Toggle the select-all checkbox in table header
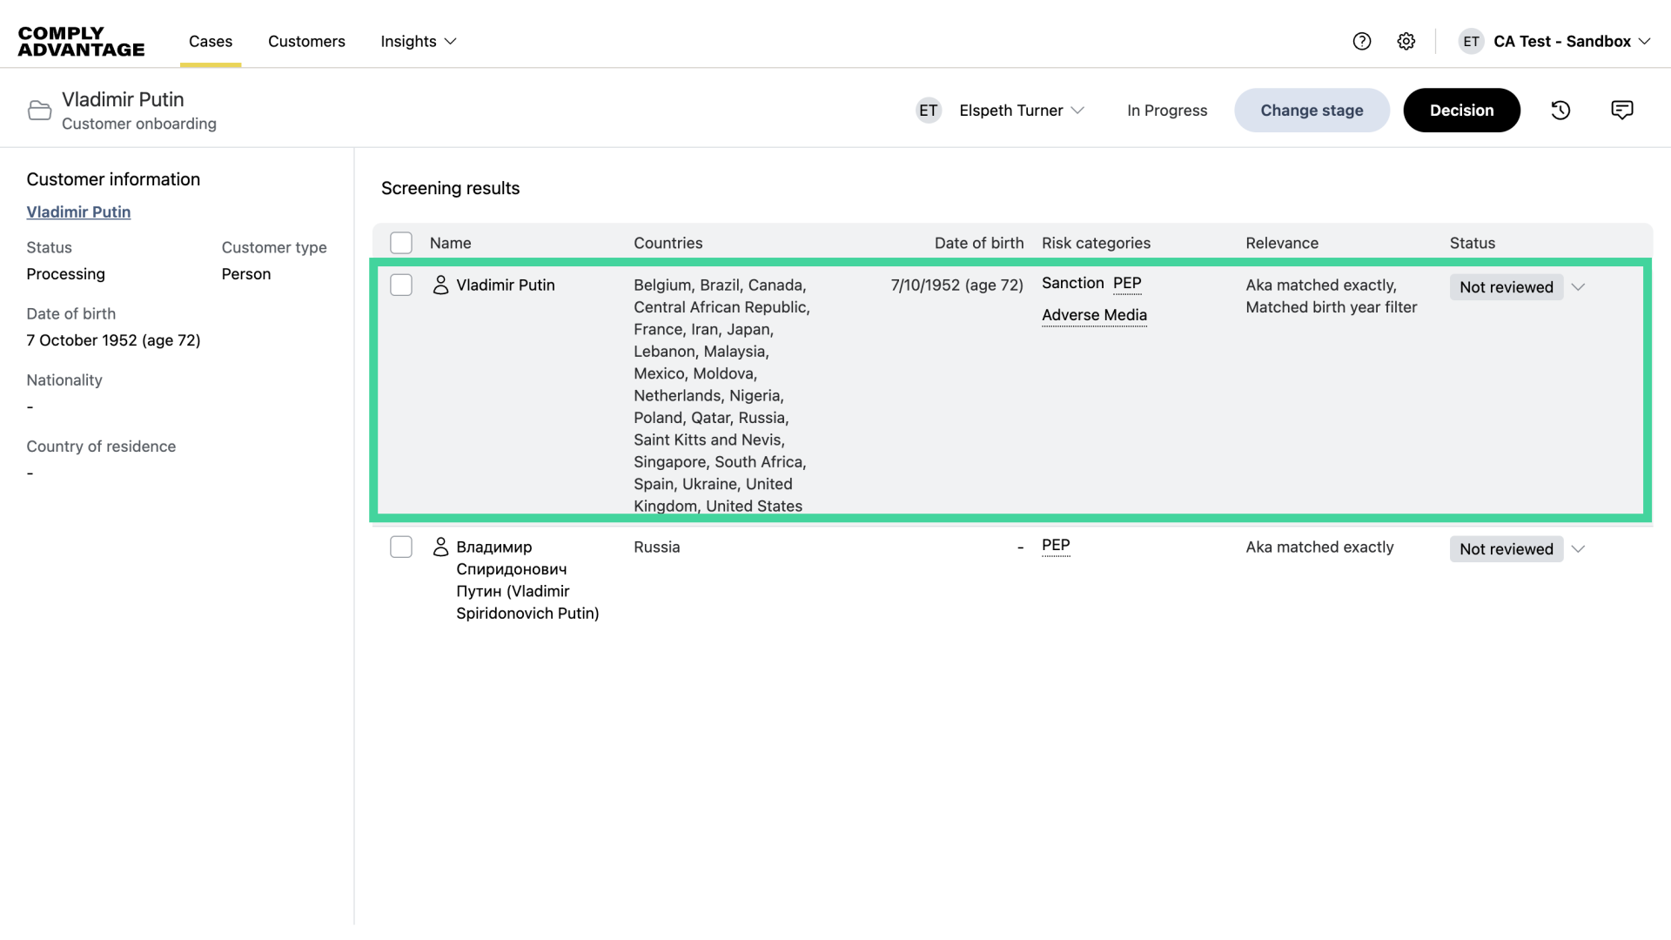The image size is (1671, 940). 401,243
